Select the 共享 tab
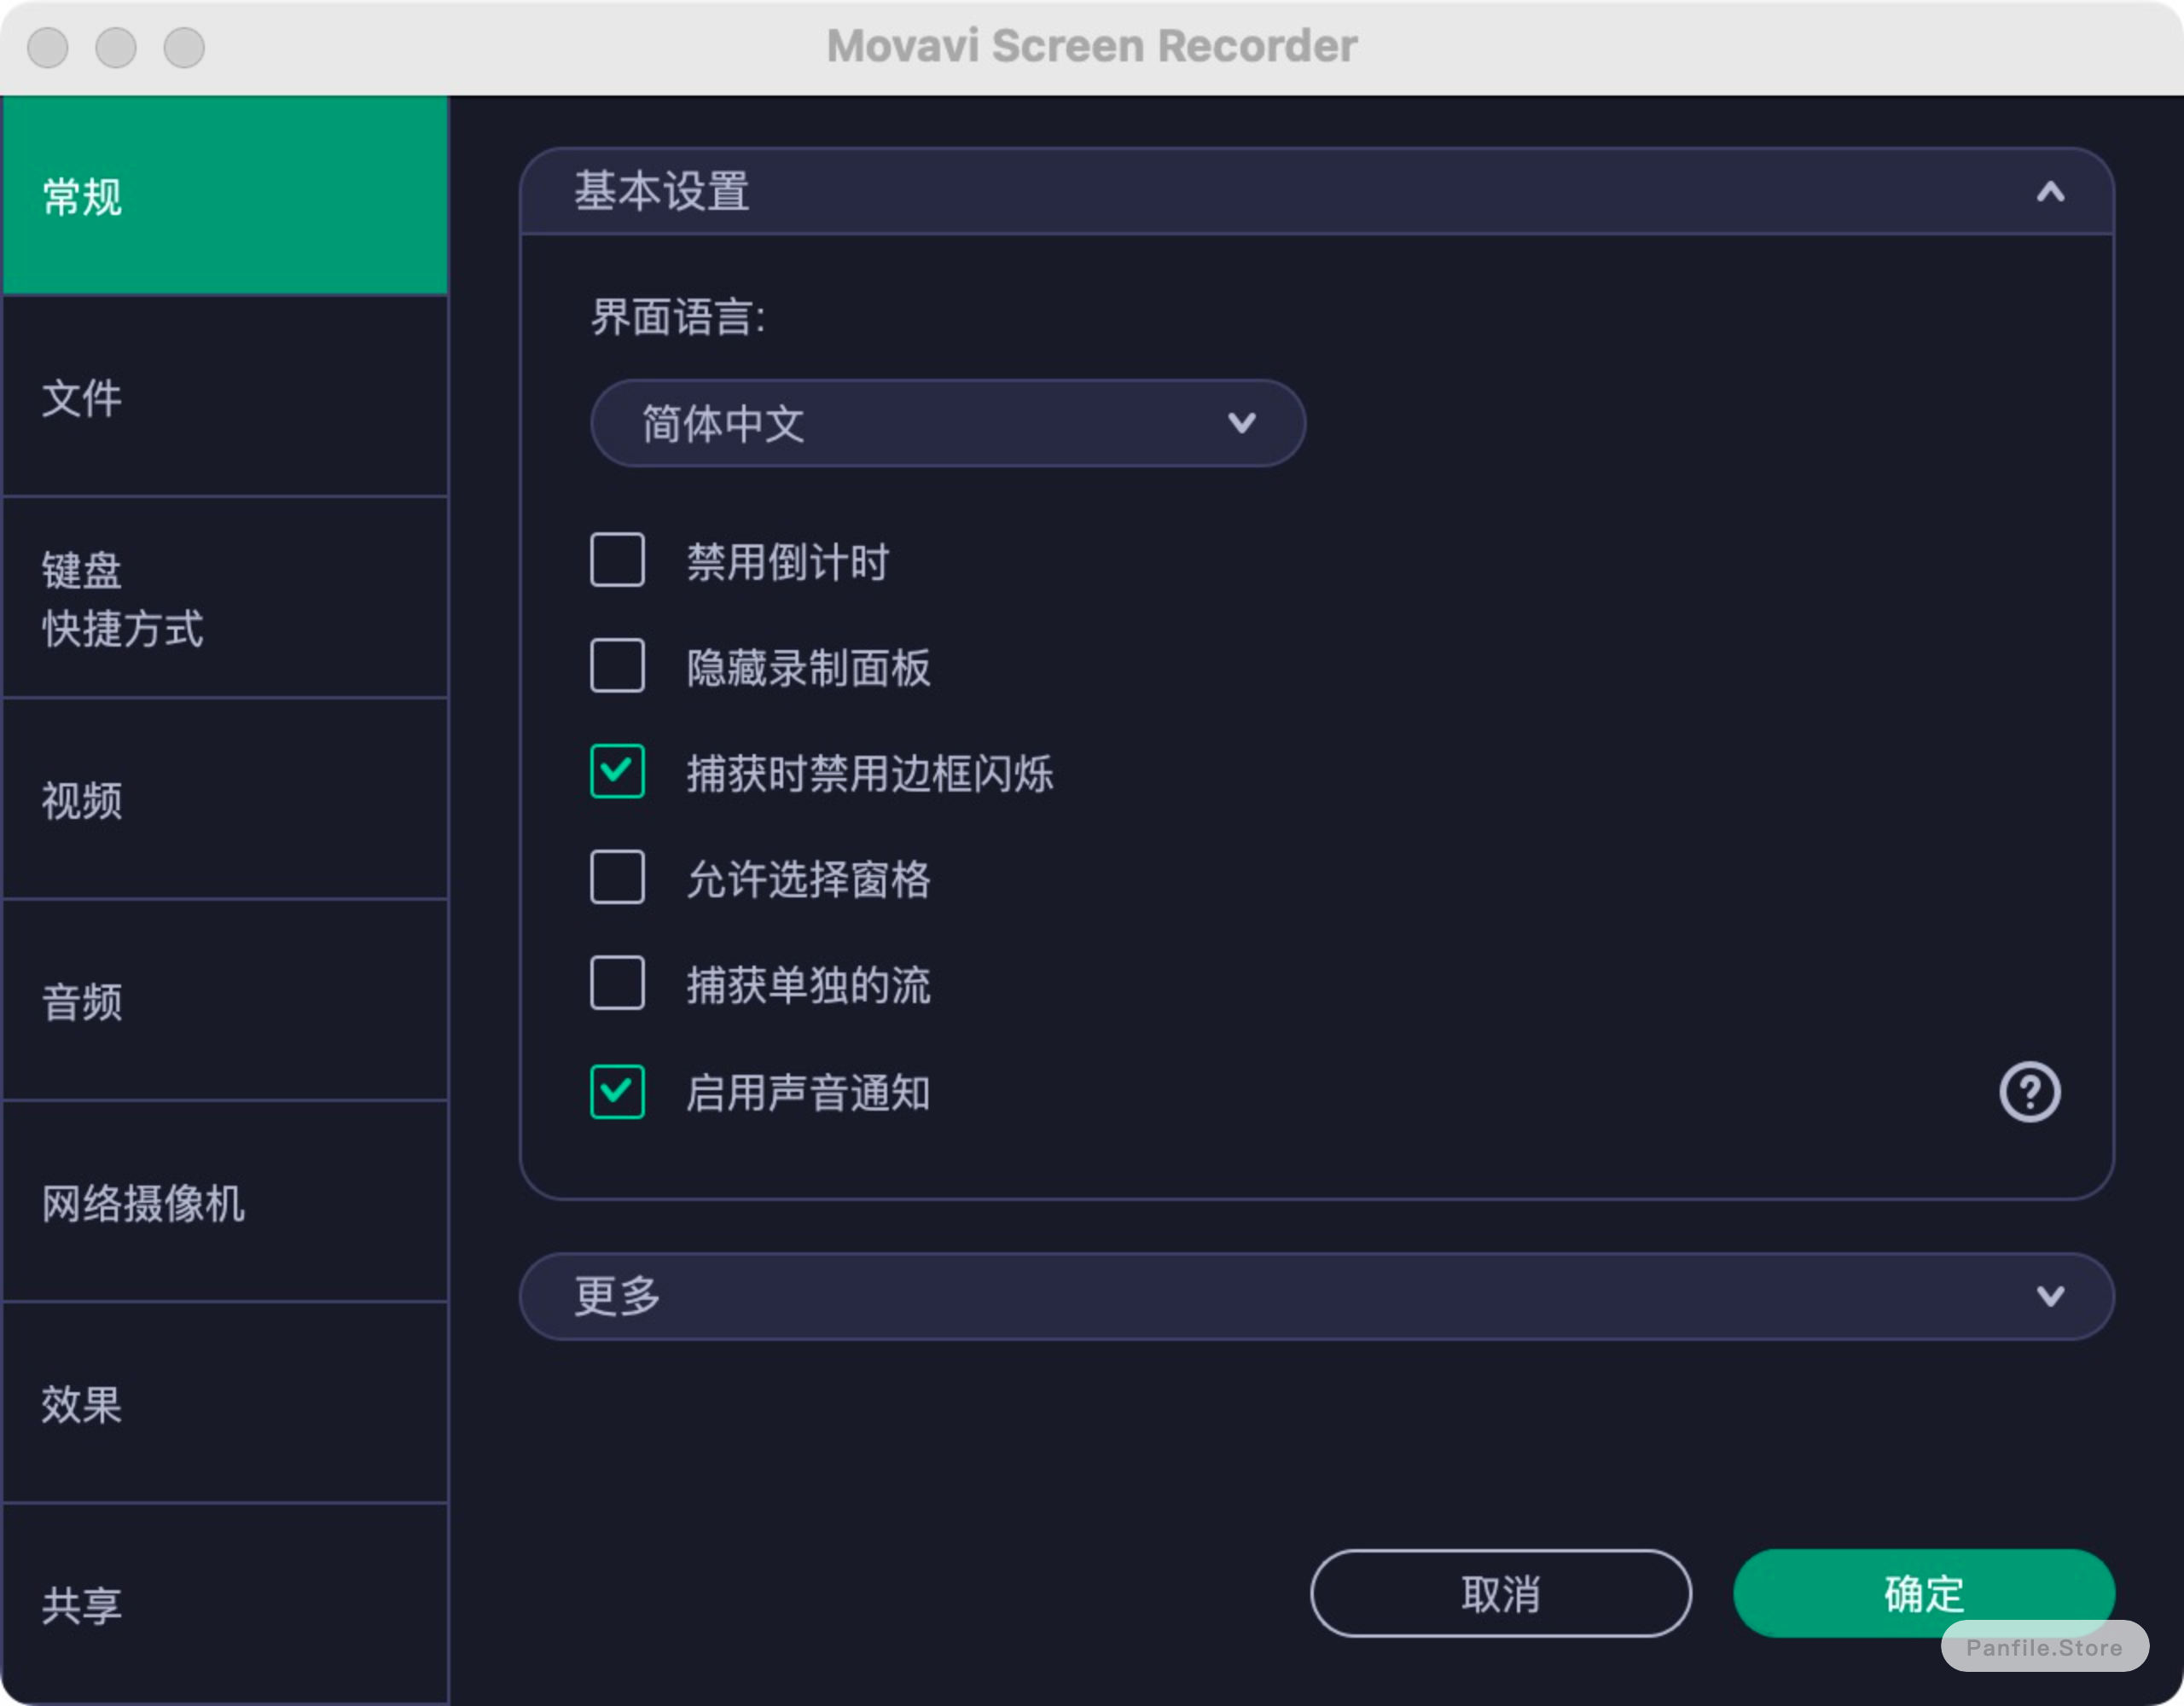The image size is (2184, 1706). coord(225,1604)
